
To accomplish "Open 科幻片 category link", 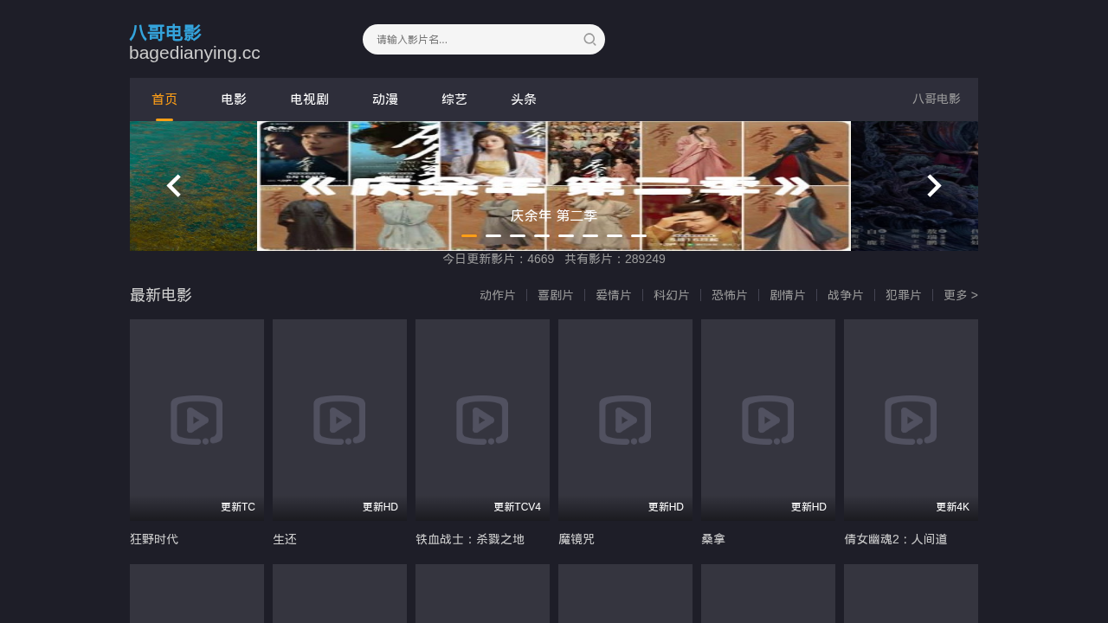I will tap(671, 295).
